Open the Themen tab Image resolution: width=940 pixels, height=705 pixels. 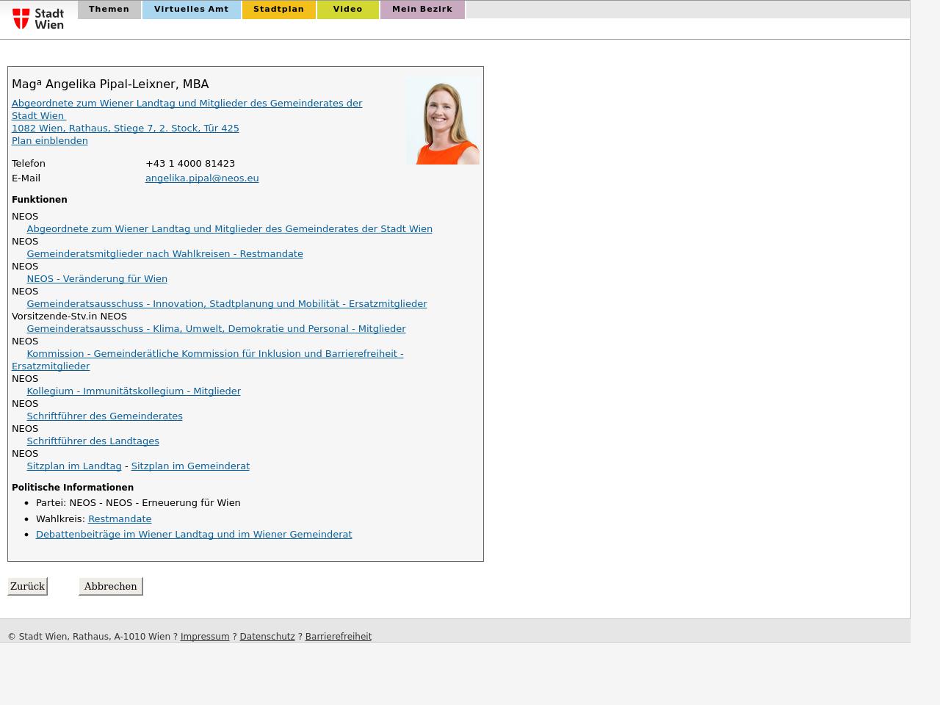click(109, 10)
